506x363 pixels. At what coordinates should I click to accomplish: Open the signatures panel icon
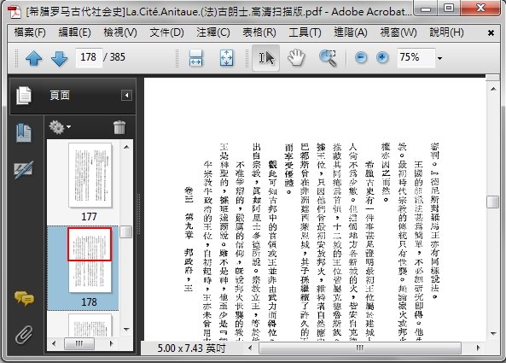coord(24,170)
